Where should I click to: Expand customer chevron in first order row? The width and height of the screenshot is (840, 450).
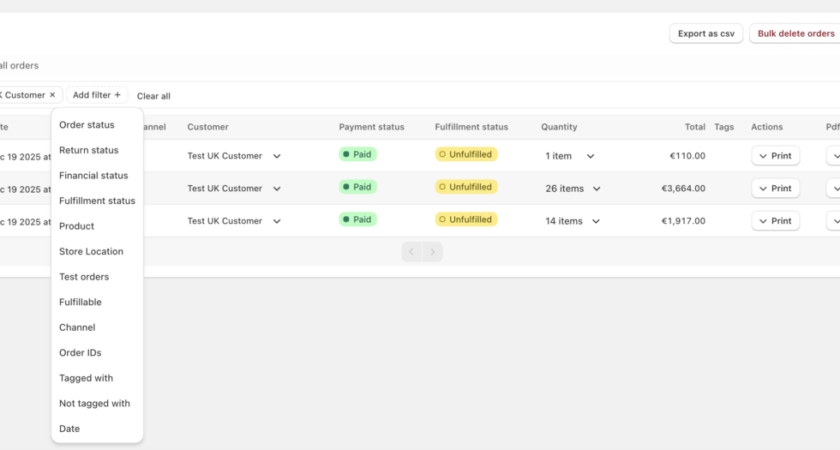(277, 157)
